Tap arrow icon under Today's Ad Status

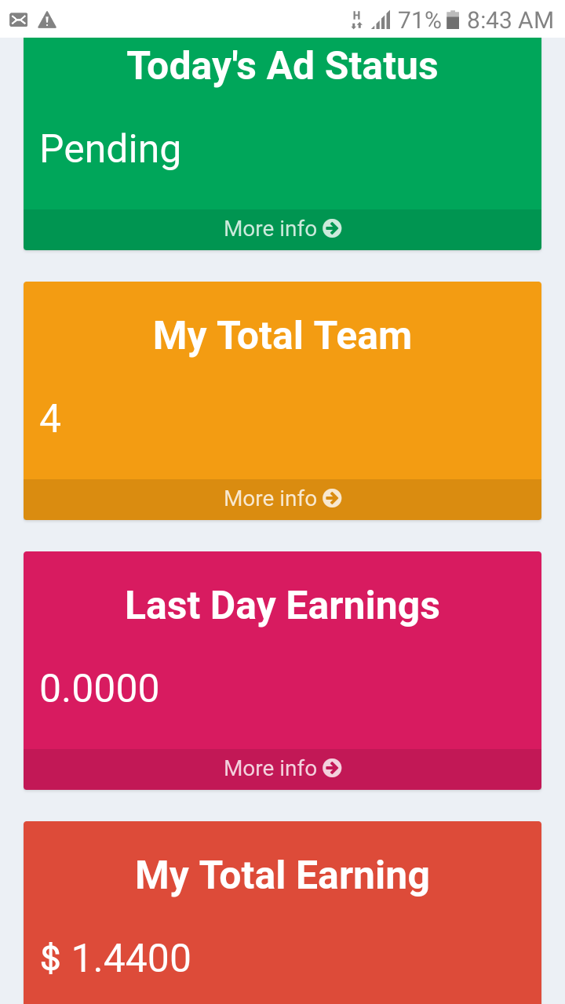point(333,228)
